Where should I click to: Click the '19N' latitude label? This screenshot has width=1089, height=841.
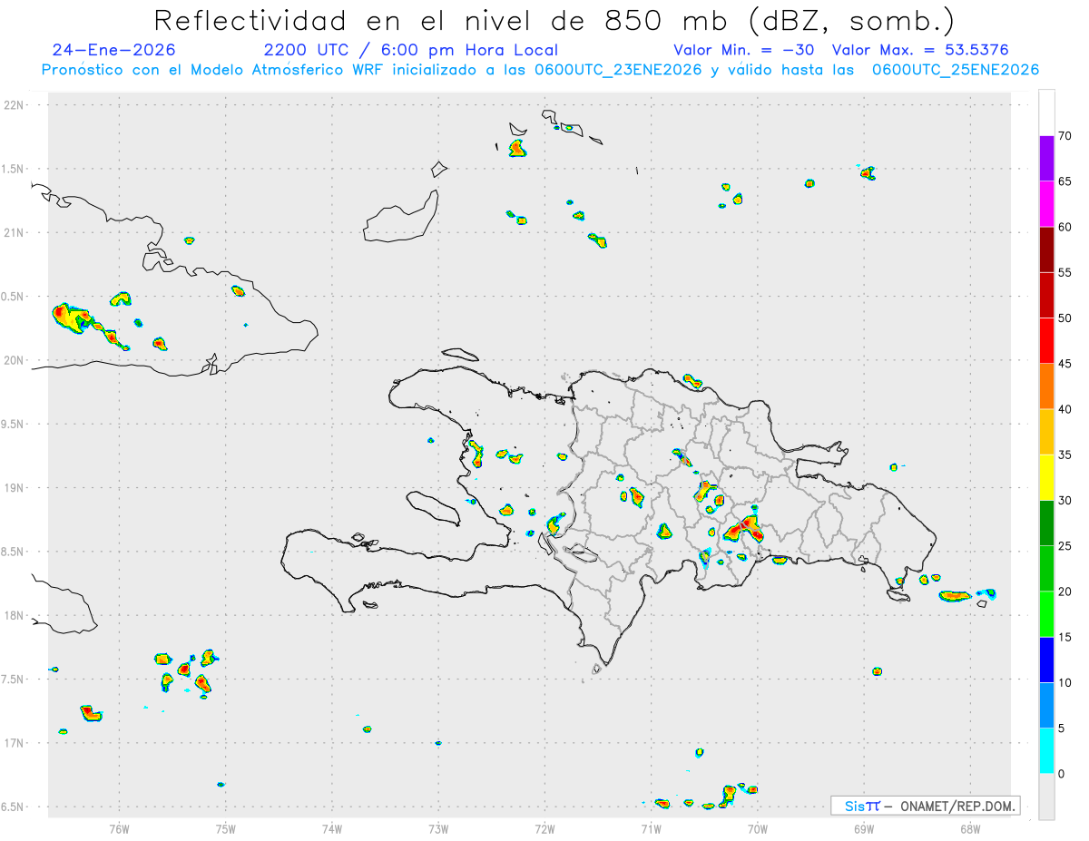15,487
